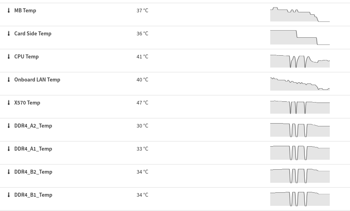This screenshot has width=350, height=211.
Task: Click the thermometer icon beside CPU Temp
Action: coord(9,56)
